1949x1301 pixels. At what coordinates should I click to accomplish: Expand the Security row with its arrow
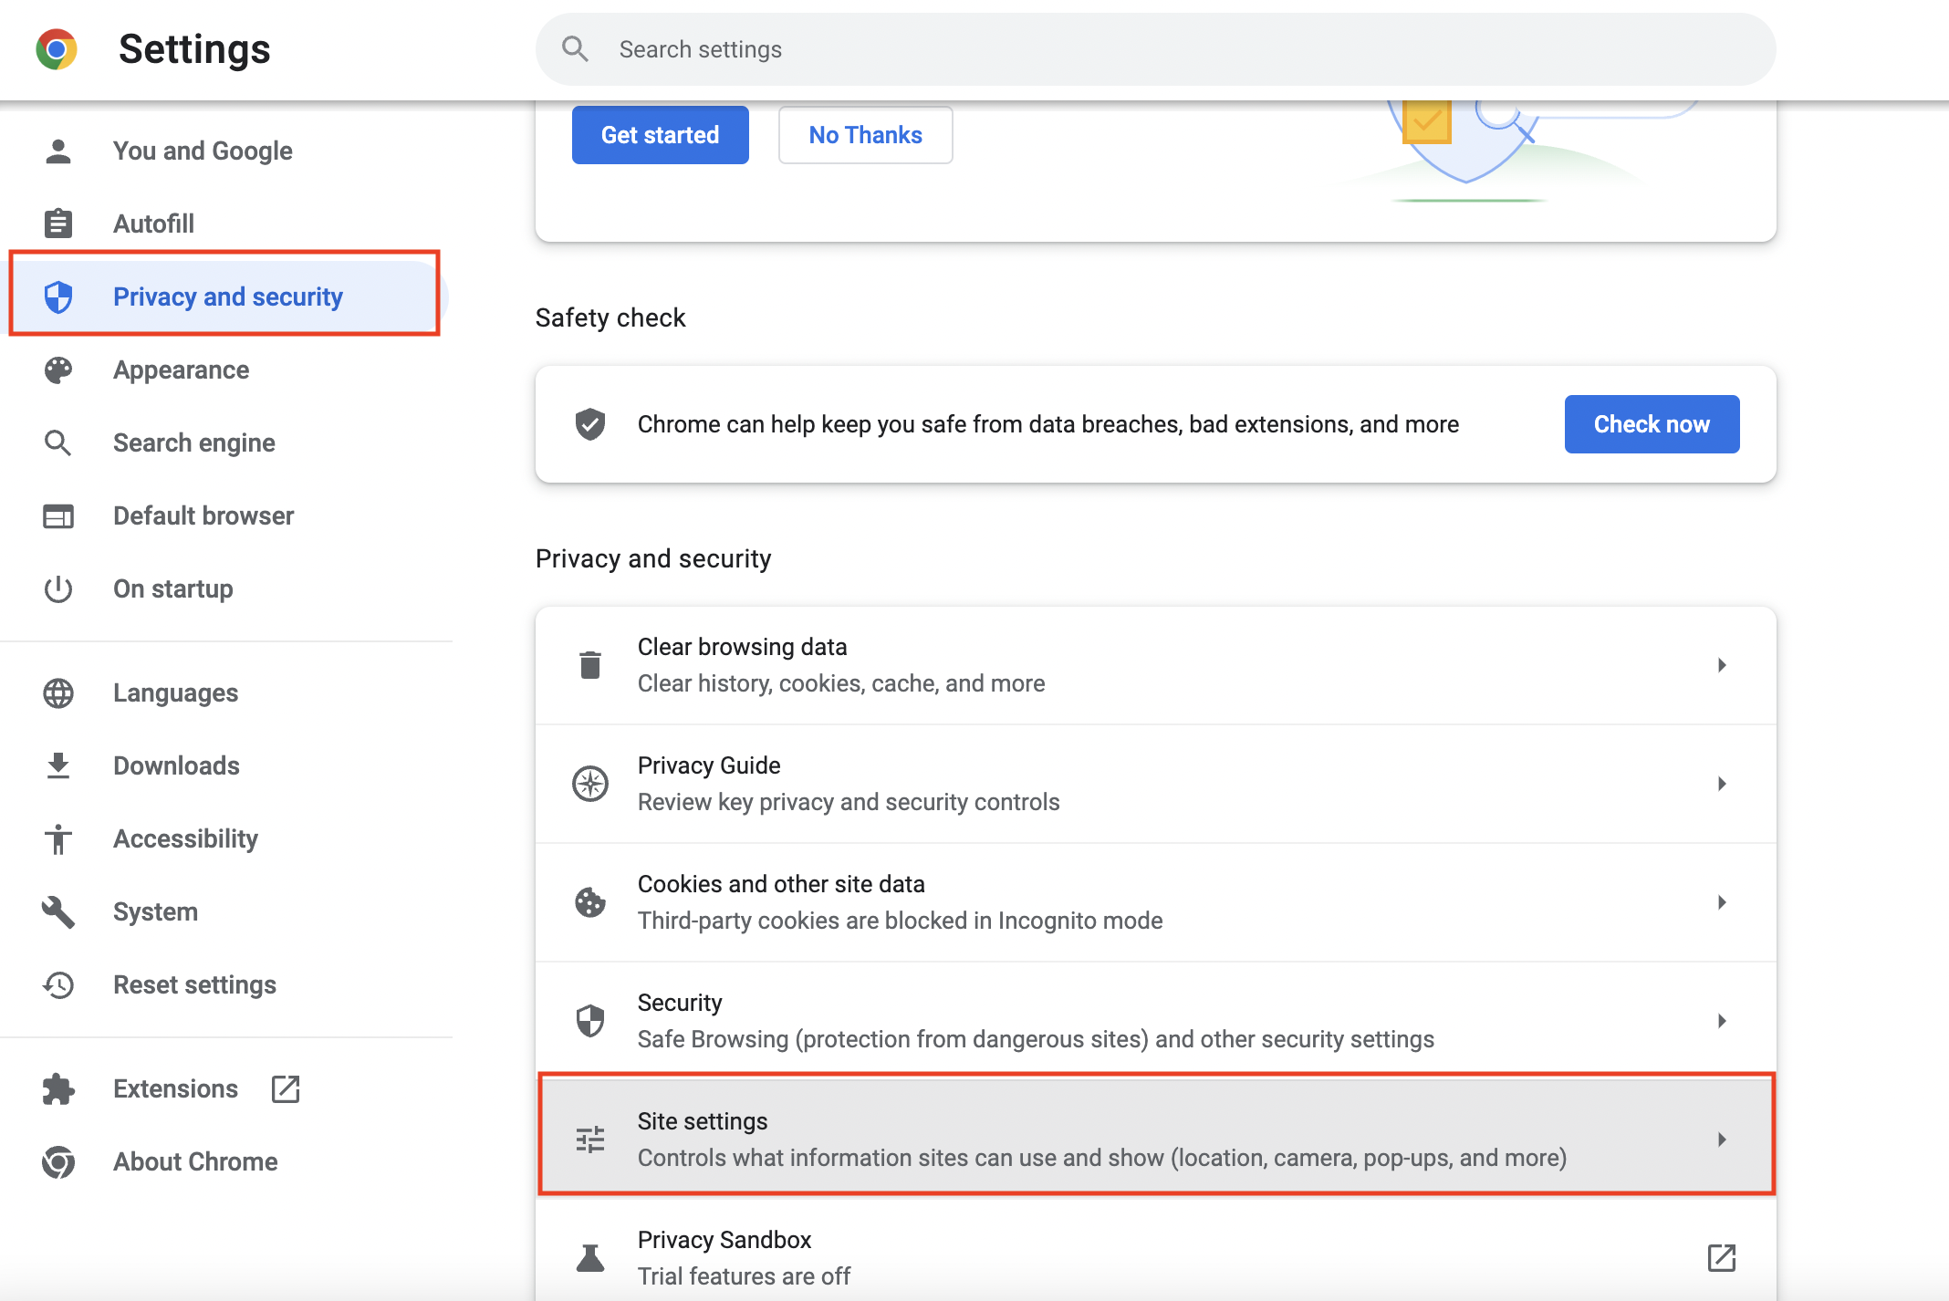point(1722,1021)
